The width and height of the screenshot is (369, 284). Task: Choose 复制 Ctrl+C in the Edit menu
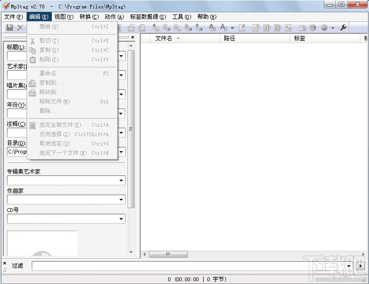point(72,50)
